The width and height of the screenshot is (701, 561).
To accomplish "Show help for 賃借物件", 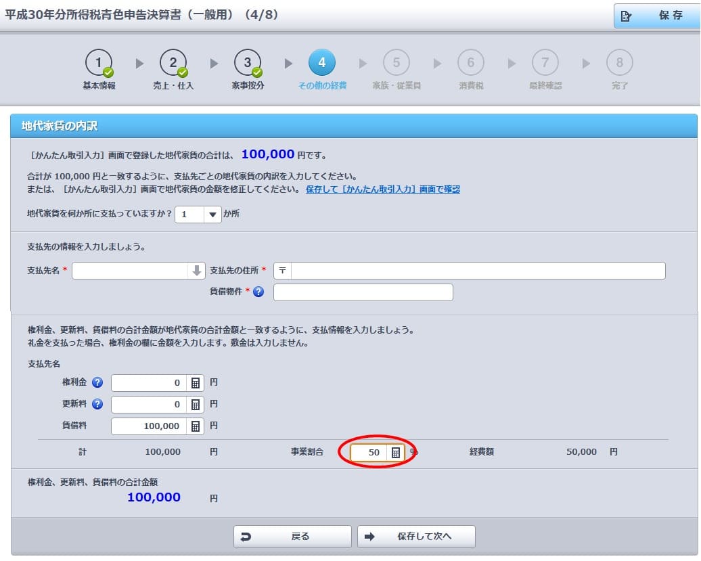I will point(258,292).
